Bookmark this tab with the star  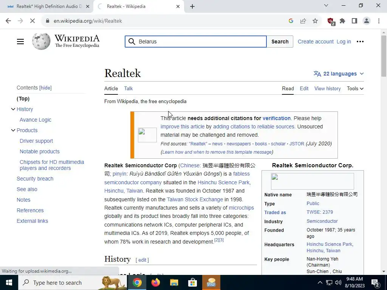(315, 21)
